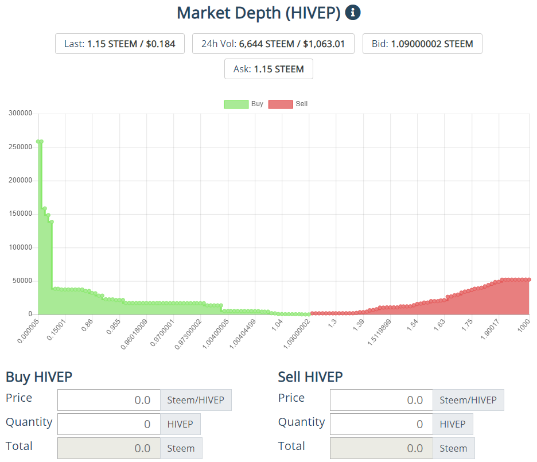This screenshot has width=537, height=462.
Task: Click the Steem/HIVEP unit under Sell Price
Action: [x=469, y=400]
